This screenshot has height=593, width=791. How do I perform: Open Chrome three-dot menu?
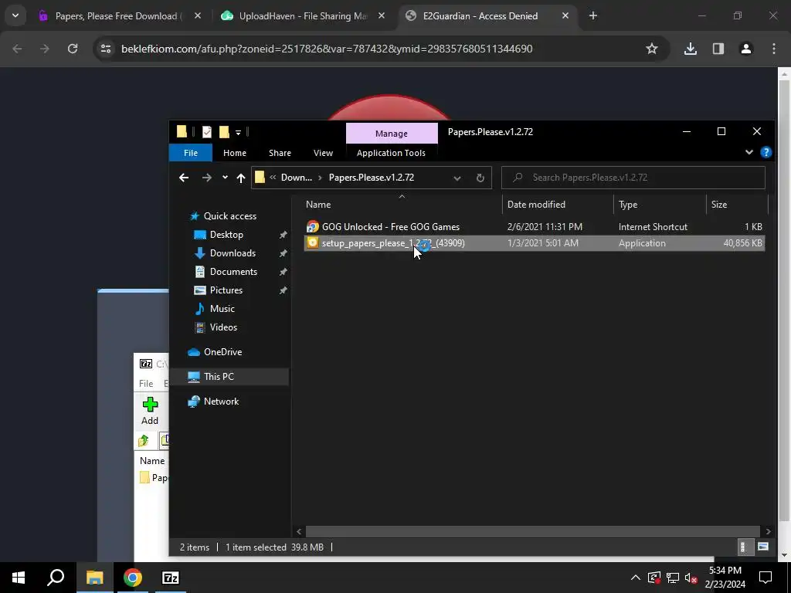pyautogui.click(x=774, y=49)
